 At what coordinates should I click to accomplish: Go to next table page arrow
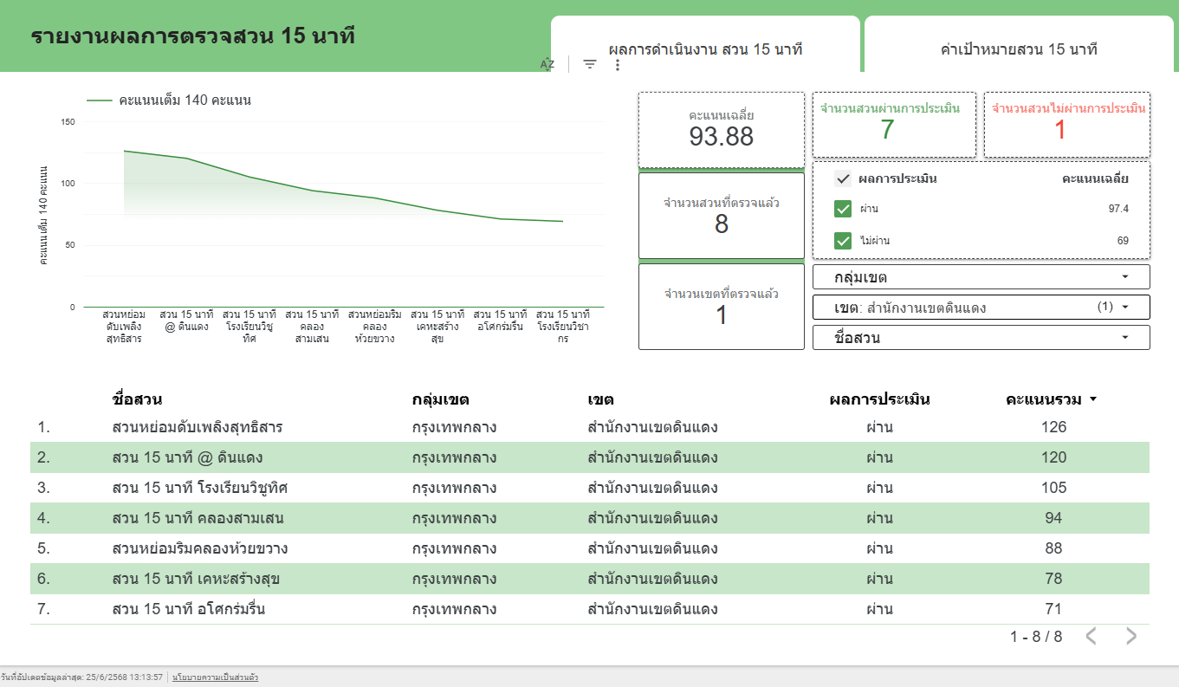(x=1131, y=637)
